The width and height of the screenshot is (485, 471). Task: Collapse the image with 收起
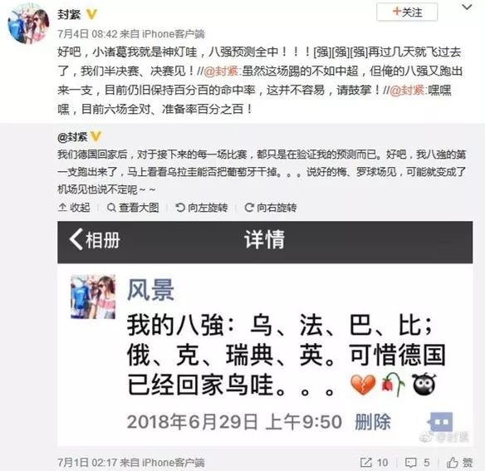[74, 208]
